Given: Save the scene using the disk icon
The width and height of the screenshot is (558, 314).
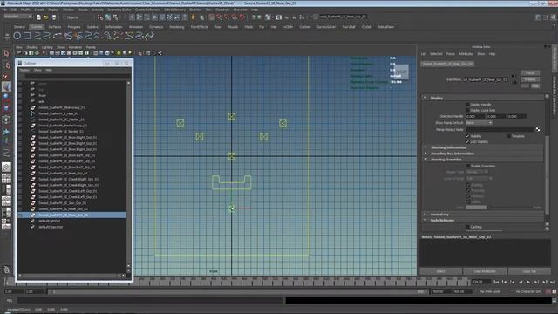Looking at the screenshot, I should pos(54,17).
